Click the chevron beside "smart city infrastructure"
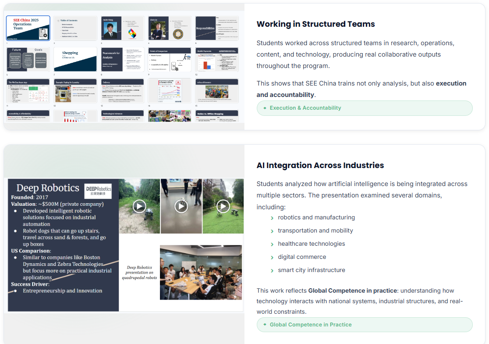Viewport: 489px width, 344px height. click(272, 270)
